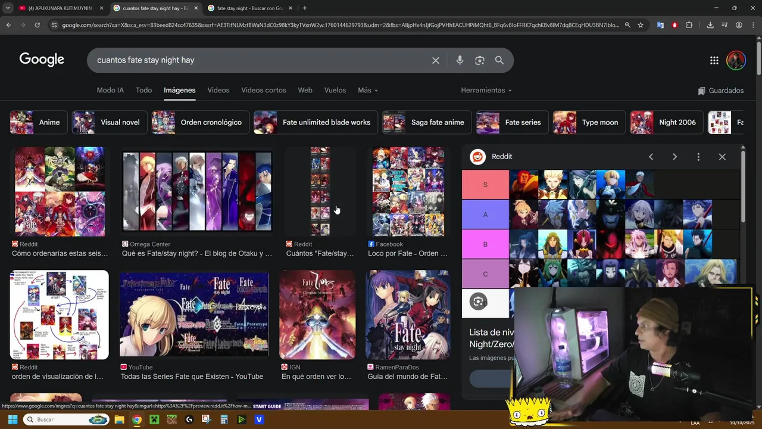Go back in browser history

click(x=8, y=25)
